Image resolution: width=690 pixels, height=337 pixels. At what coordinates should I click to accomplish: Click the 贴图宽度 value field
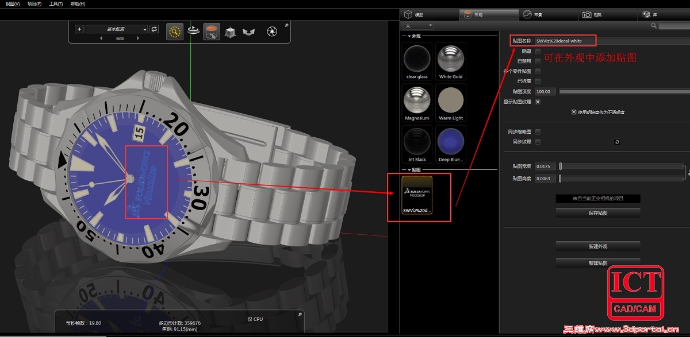(x=545, y=166)
